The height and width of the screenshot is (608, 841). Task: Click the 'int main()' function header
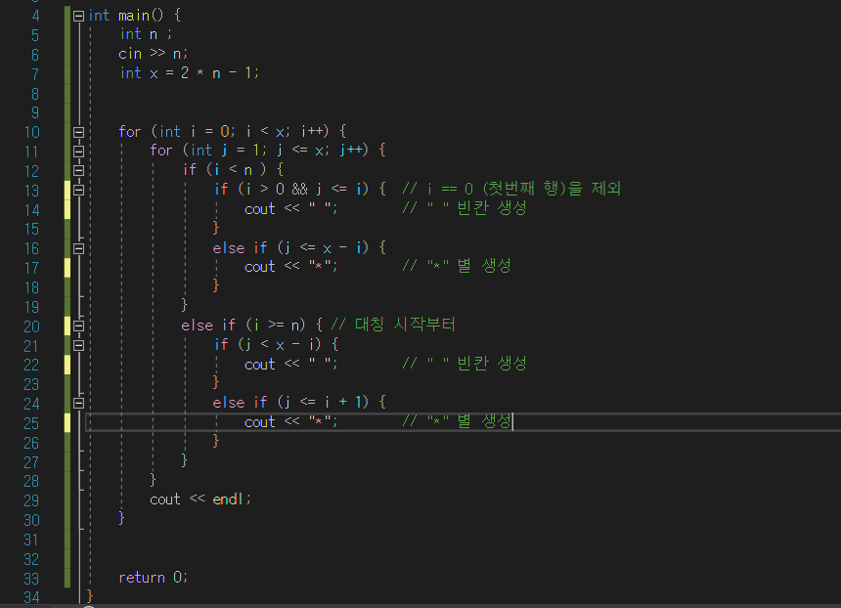[x=126, y=16]
